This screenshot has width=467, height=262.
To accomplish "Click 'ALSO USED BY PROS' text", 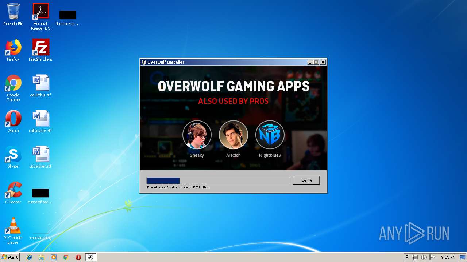I will point(233,101).
